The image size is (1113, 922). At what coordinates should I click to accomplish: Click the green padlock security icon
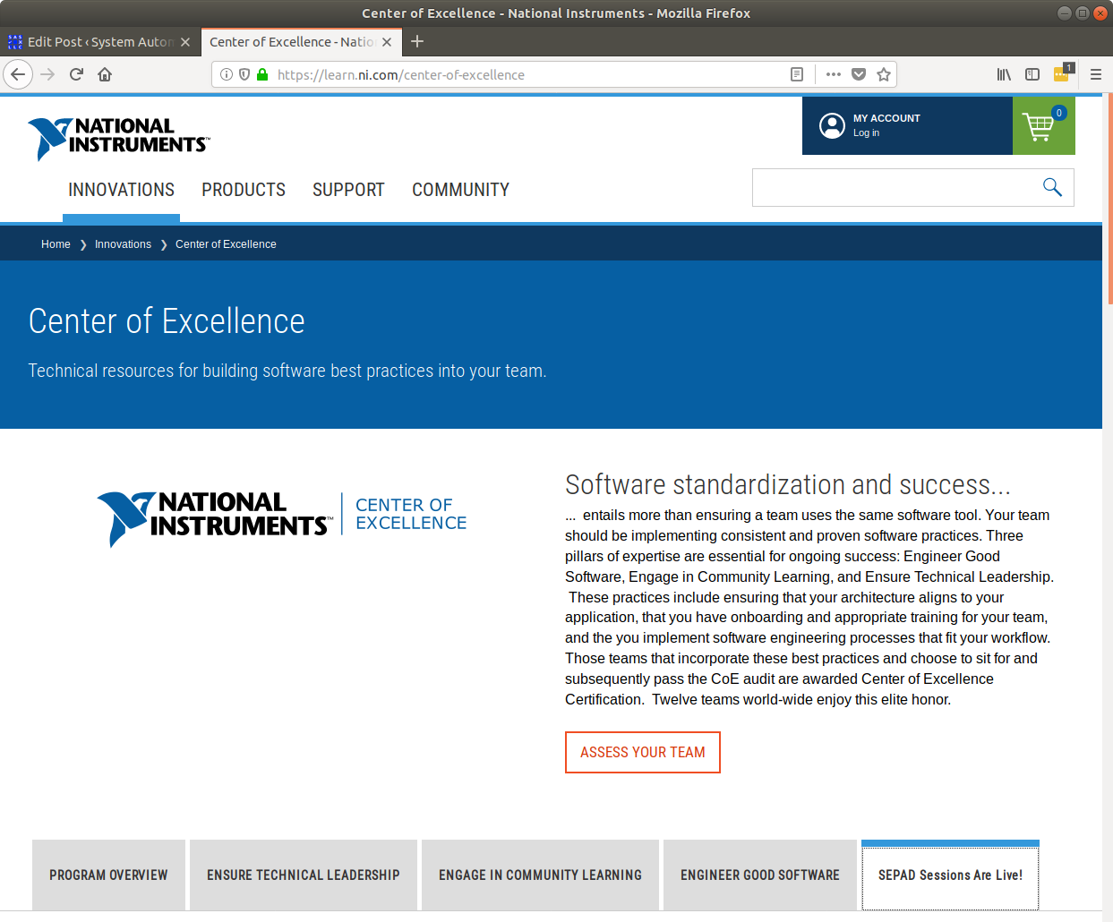tap(262, 74)
